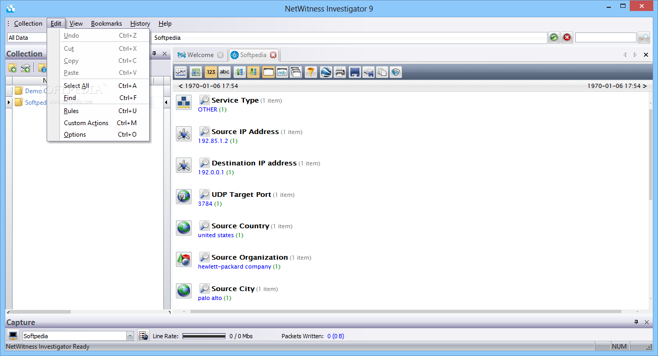The height and width of the screenshot is (356, 658).
Task: Go to previous time range arrow
Action: point(181,86)
